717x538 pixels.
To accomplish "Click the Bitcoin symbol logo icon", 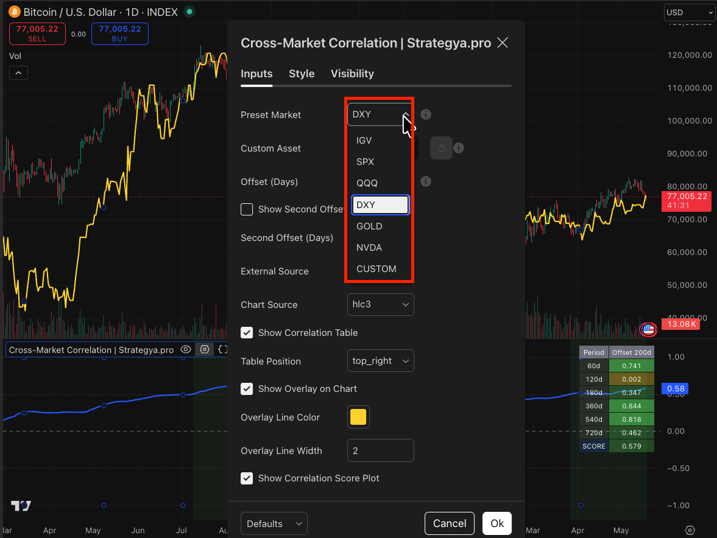I will (15, 12).
